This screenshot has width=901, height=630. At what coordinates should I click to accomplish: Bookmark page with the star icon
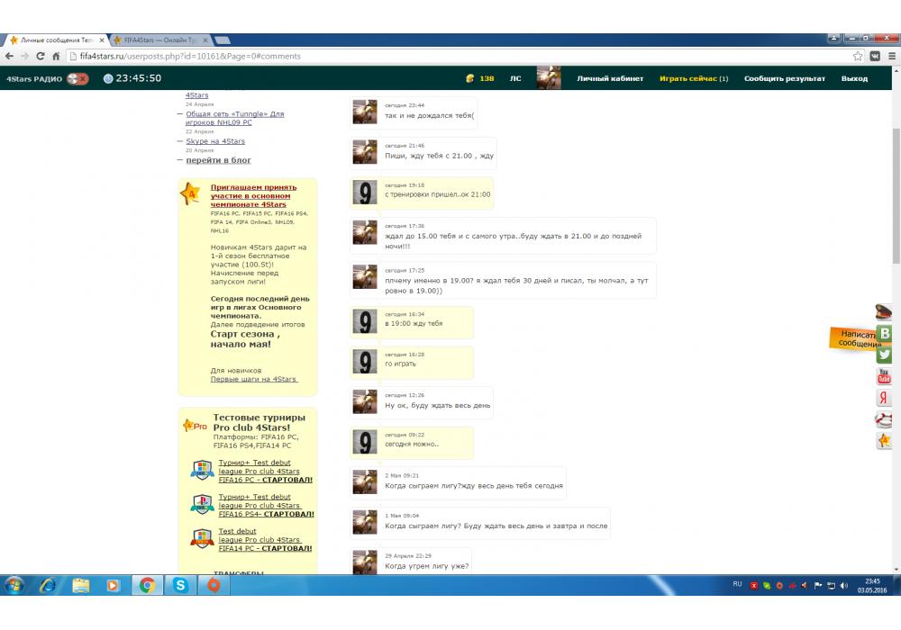tap(858, 56)
